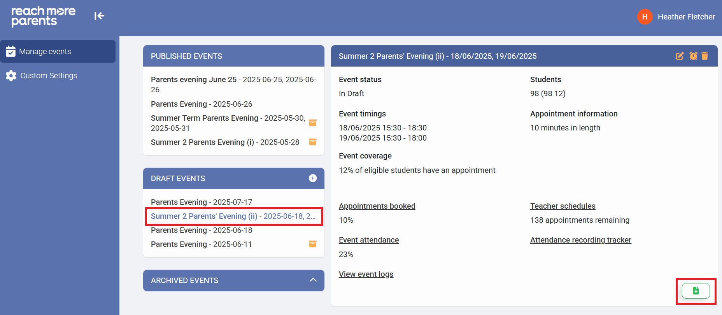
Task: Archive Summer Term Parents Evening event
Action: click(x=312, y=123)
